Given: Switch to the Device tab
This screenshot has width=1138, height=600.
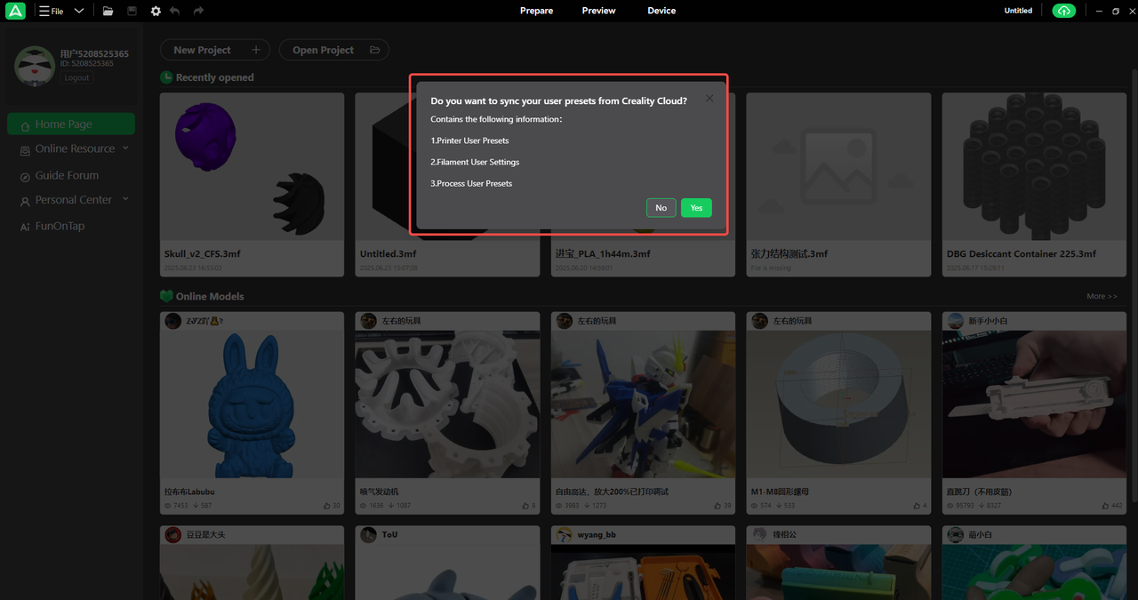Looking at the screenshot, I should [661, 11].
